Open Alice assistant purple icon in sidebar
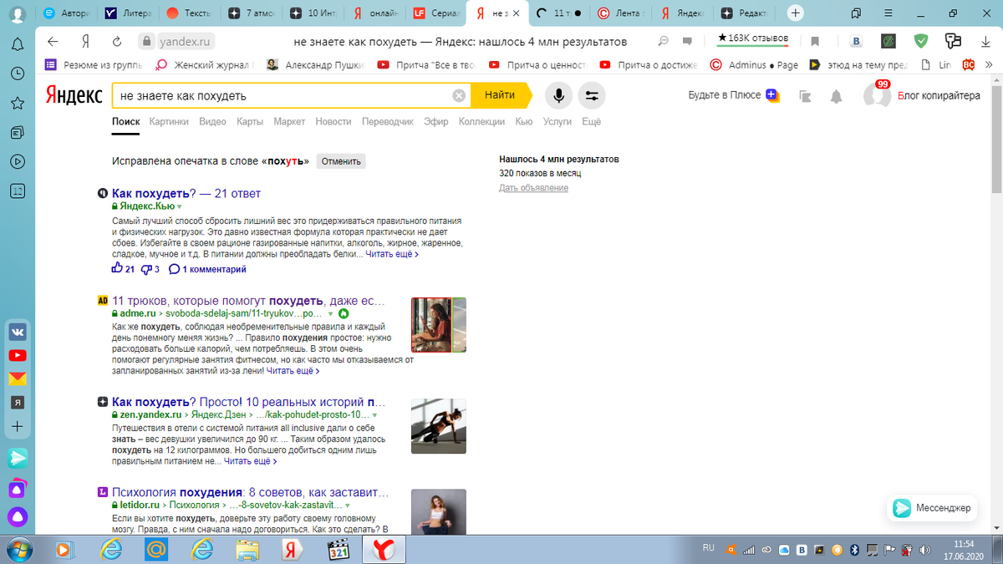This screenshot has width=1003, height=564. (17, 516)
